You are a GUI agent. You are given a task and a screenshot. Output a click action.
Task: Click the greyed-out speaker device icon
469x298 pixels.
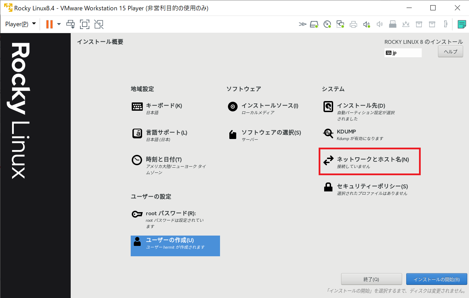(x=380, y=24)
